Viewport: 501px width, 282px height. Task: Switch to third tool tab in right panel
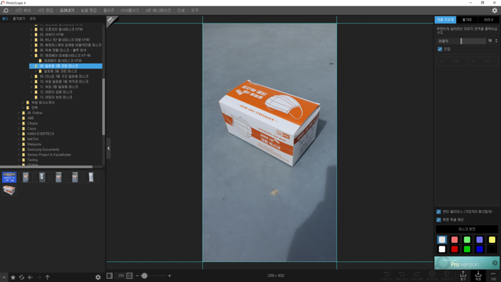[x=488, y=20]
